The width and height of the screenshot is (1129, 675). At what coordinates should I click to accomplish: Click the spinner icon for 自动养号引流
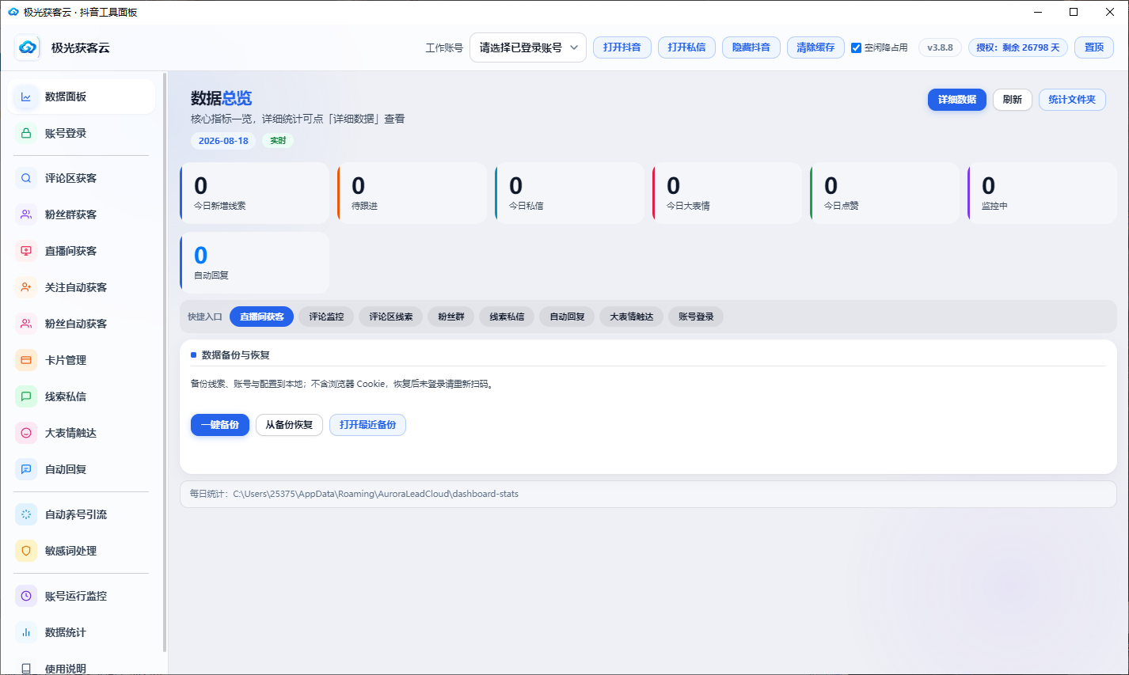(x=26, y=514)
